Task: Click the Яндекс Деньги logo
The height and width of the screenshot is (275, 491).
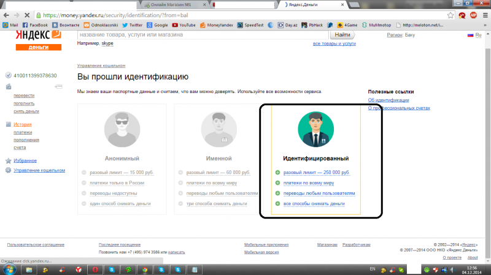Action: pos(39,40)
